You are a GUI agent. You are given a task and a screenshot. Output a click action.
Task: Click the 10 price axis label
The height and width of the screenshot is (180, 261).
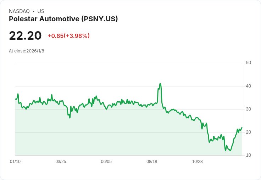click(x=248, y=155)
